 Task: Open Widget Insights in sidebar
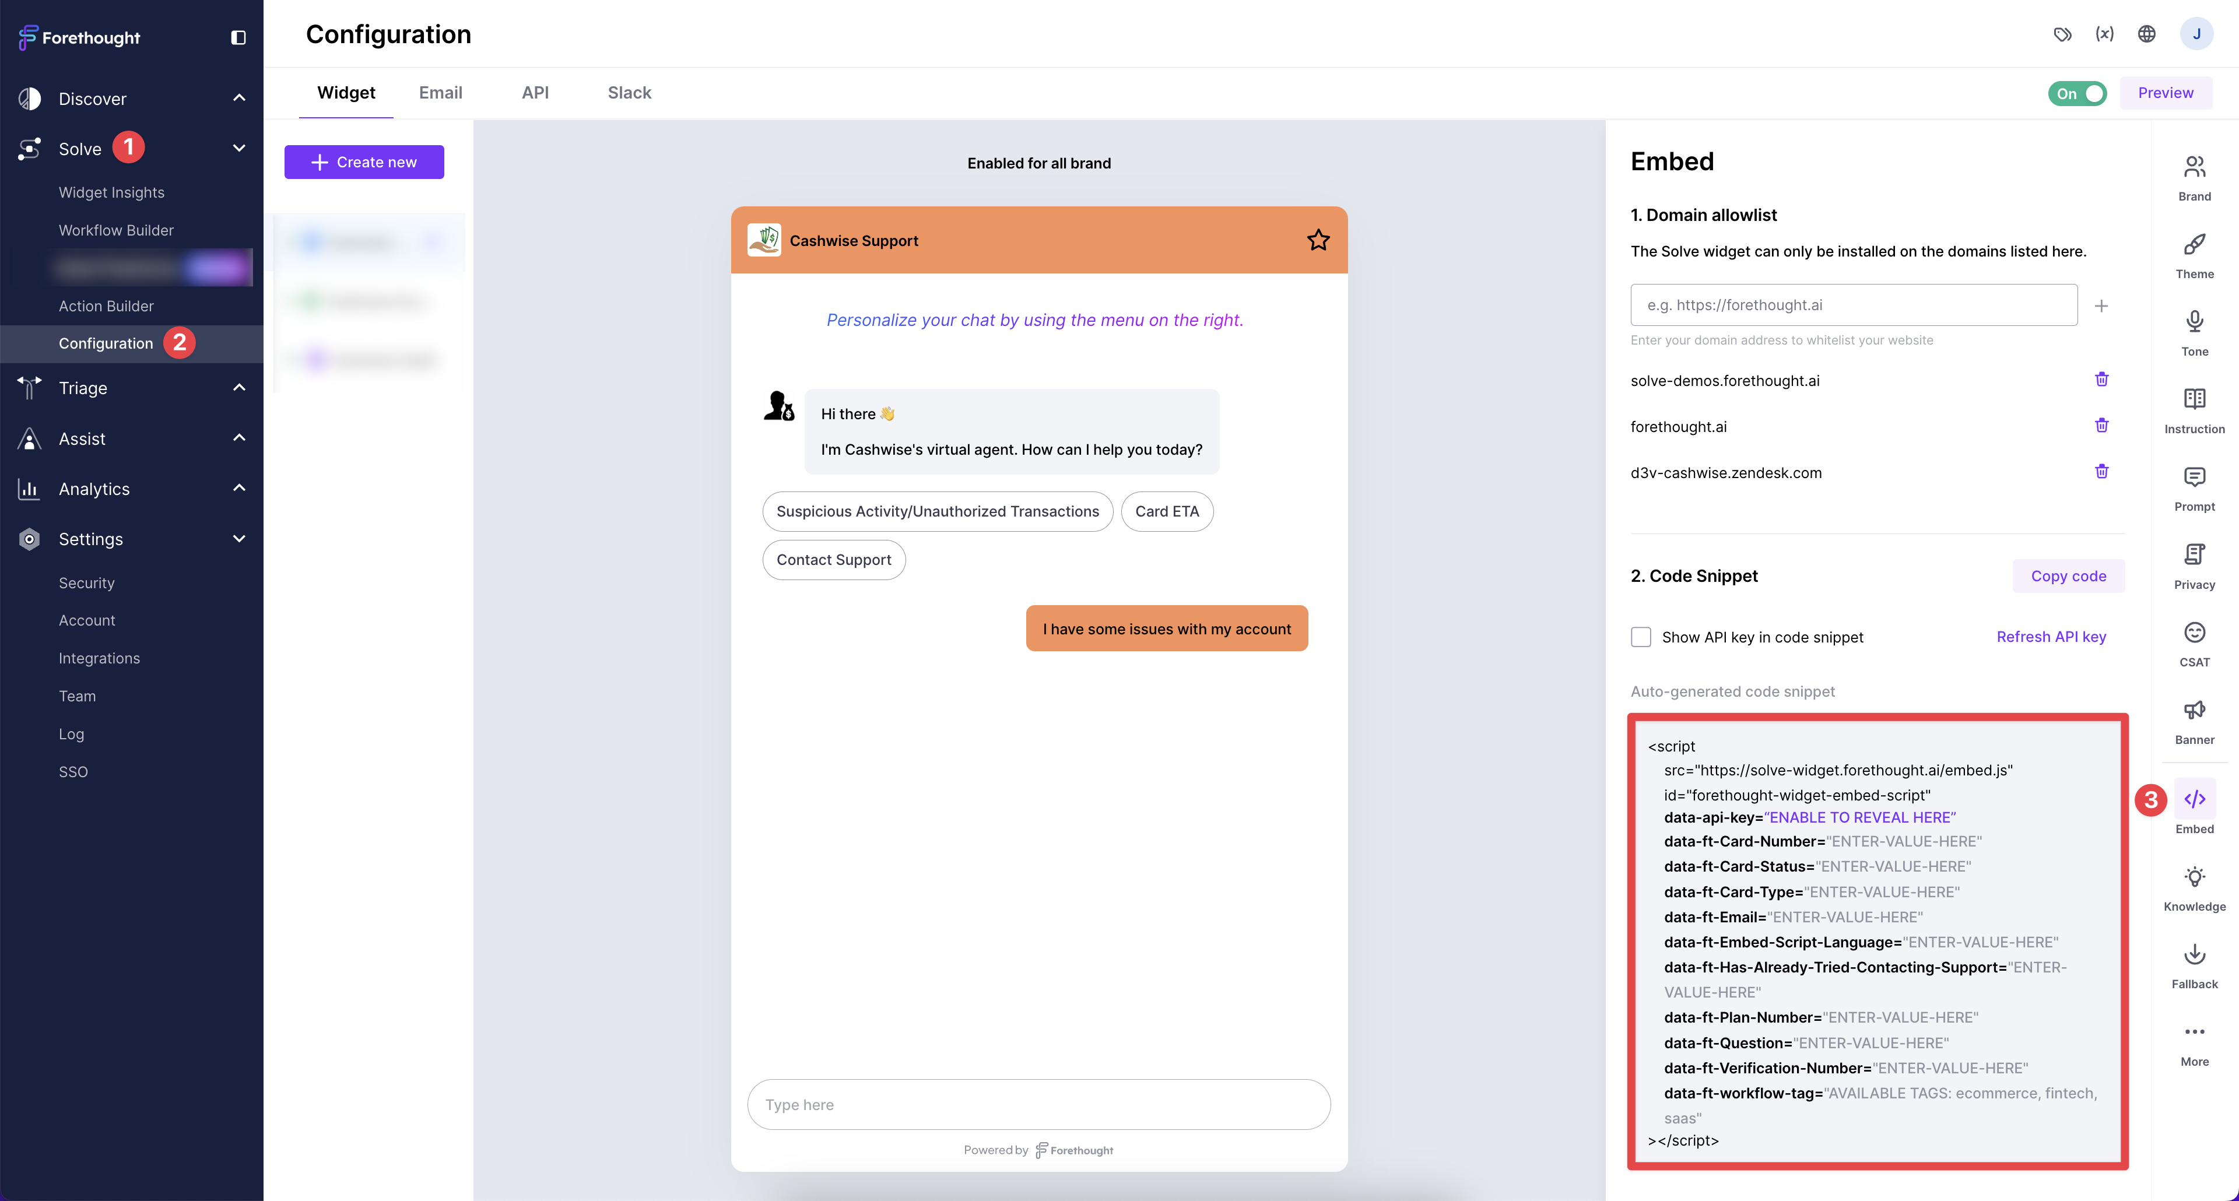click(111, 192)
